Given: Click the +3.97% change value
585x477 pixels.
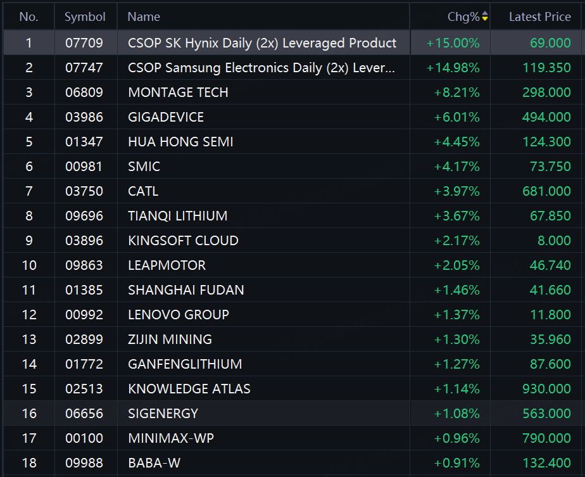Looking at the screenshot, I should click(x=456, y=191).
